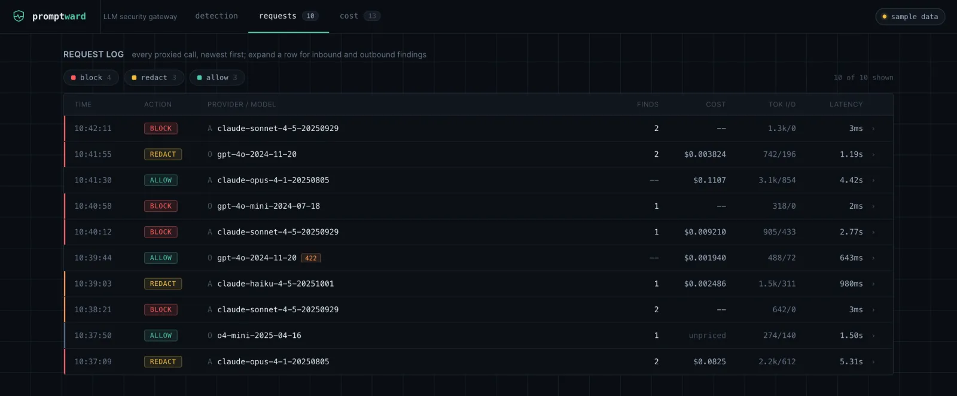Image resolution: width=957 pixels, height=396 pixels.
Task: Click latency value 5.31s
Action: (x=851, y=362)
